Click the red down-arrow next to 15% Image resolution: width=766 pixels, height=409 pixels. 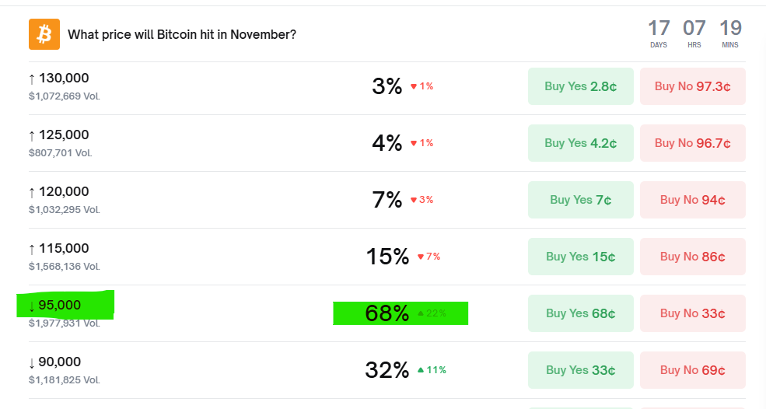(421, 257)
